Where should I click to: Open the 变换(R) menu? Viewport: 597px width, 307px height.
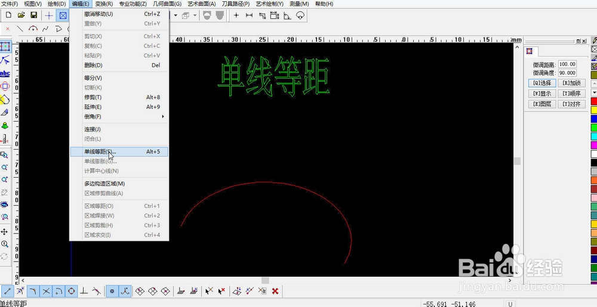point(104,4)
